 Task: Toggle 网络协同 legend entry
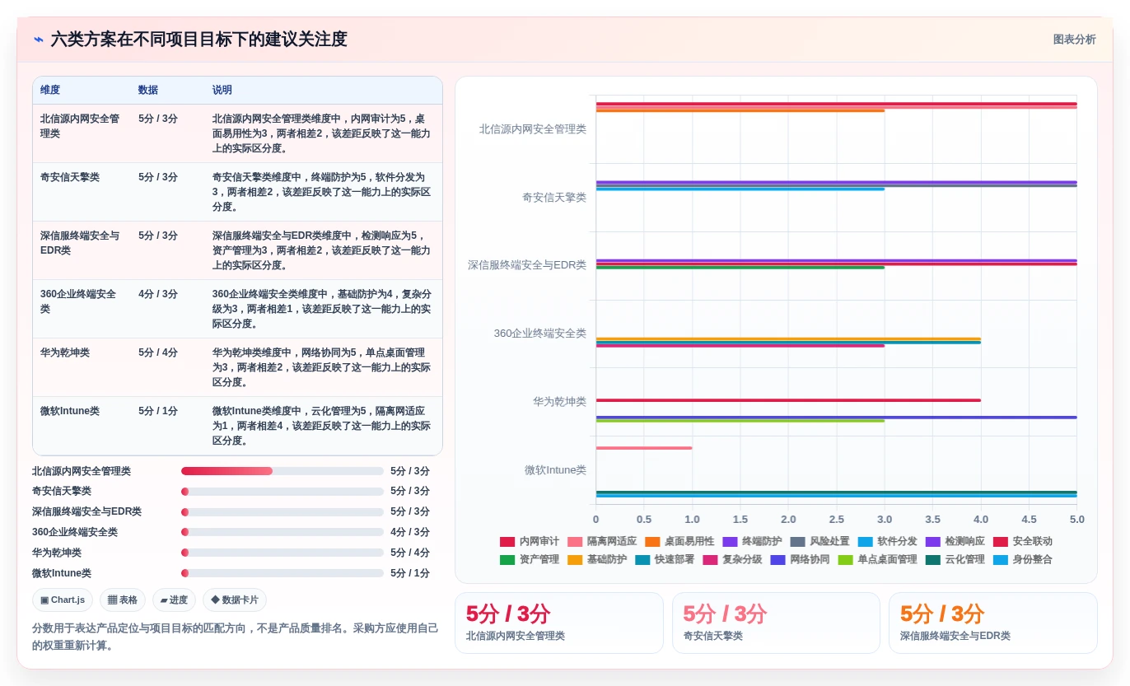point(800,559)
